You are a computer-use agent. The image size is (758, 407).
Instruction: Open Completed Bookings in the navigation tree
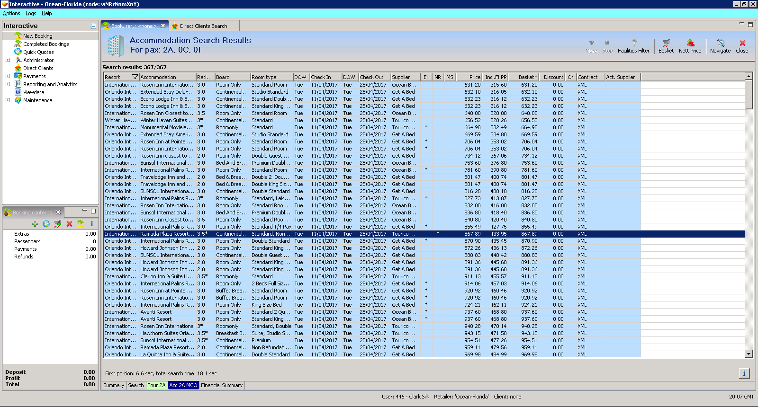tap(46, 44)
